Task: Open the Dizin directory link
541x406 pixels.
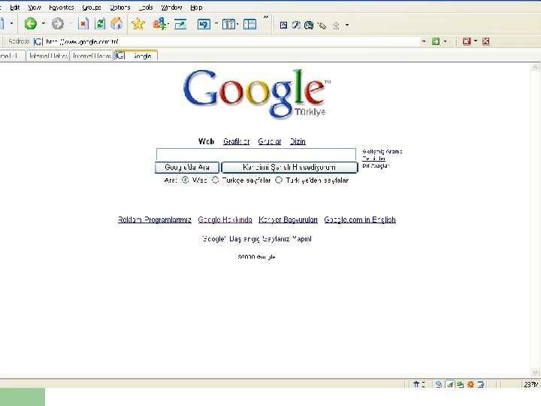Action: click(298, 141)
